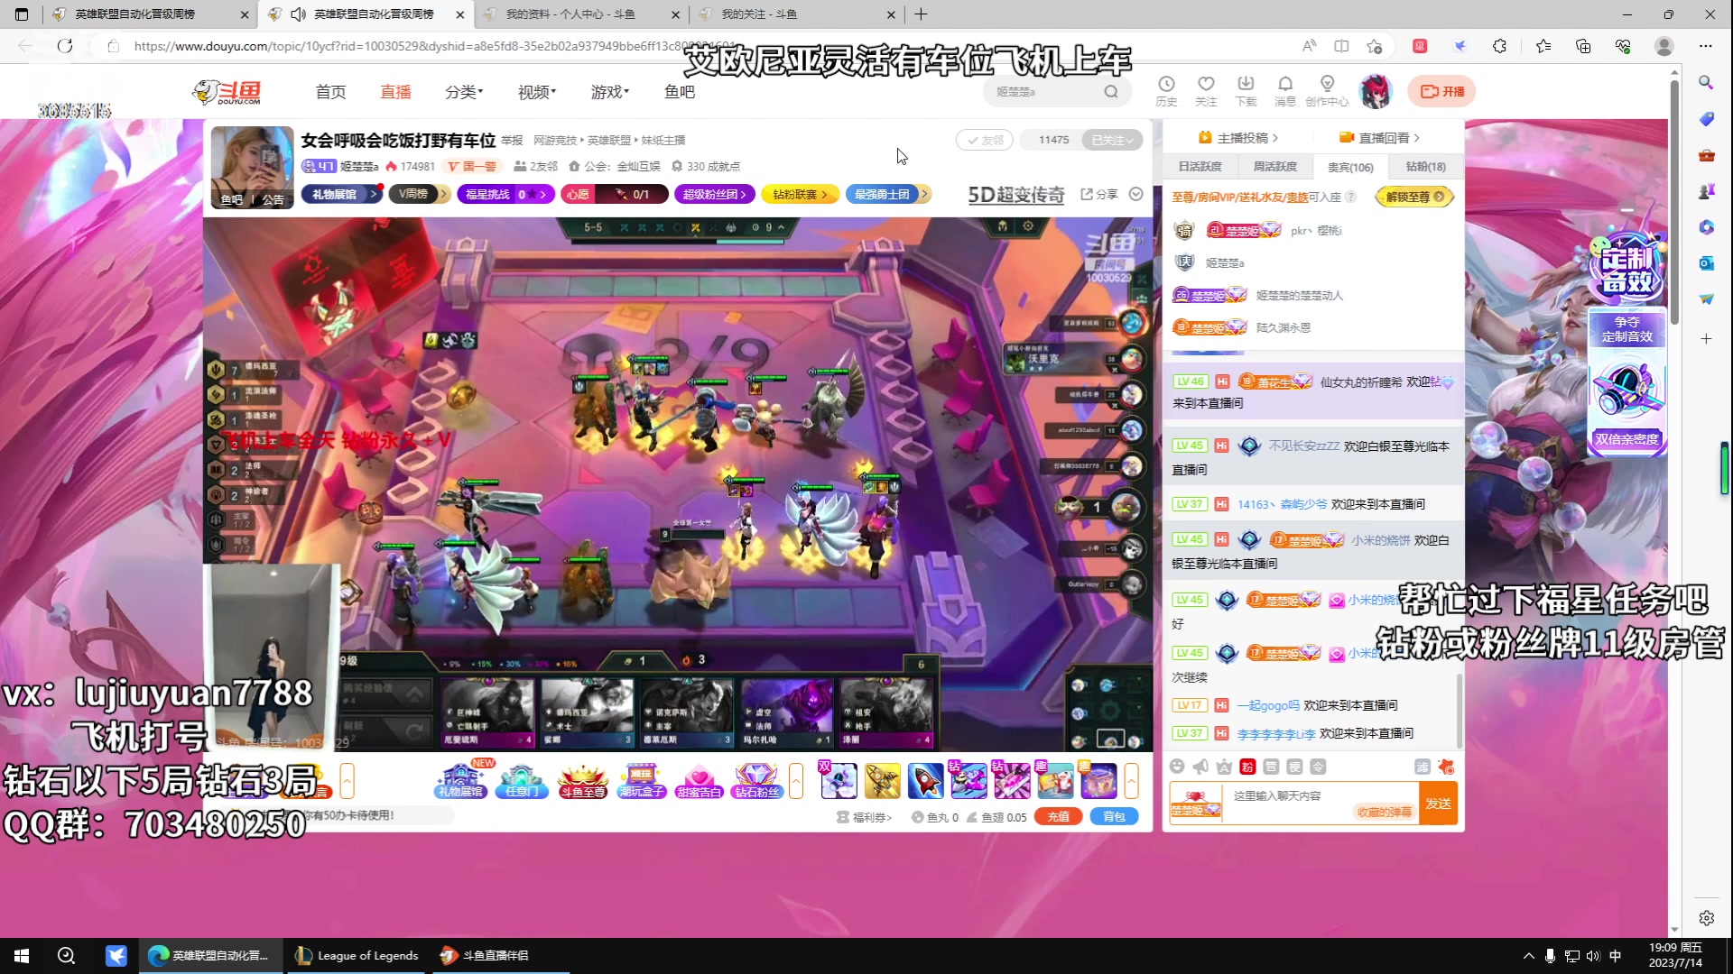Click the streamer's profile thumbnail
Image resolution: width=1733 pixels, height=974 pixels.
click(252, 168)
